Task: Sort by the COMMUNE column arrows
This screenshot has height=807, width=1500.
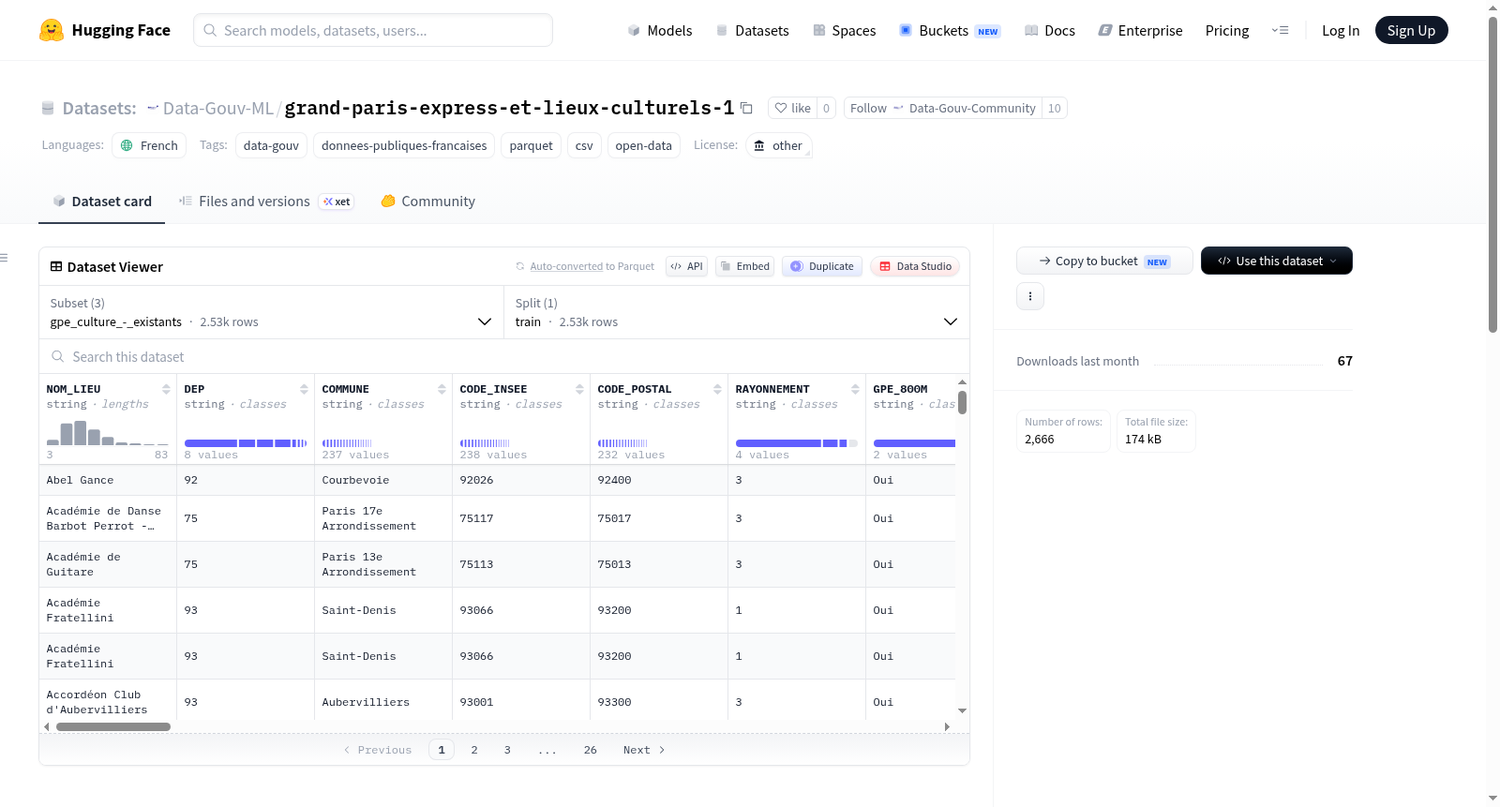Action: (x=442, y=389)
